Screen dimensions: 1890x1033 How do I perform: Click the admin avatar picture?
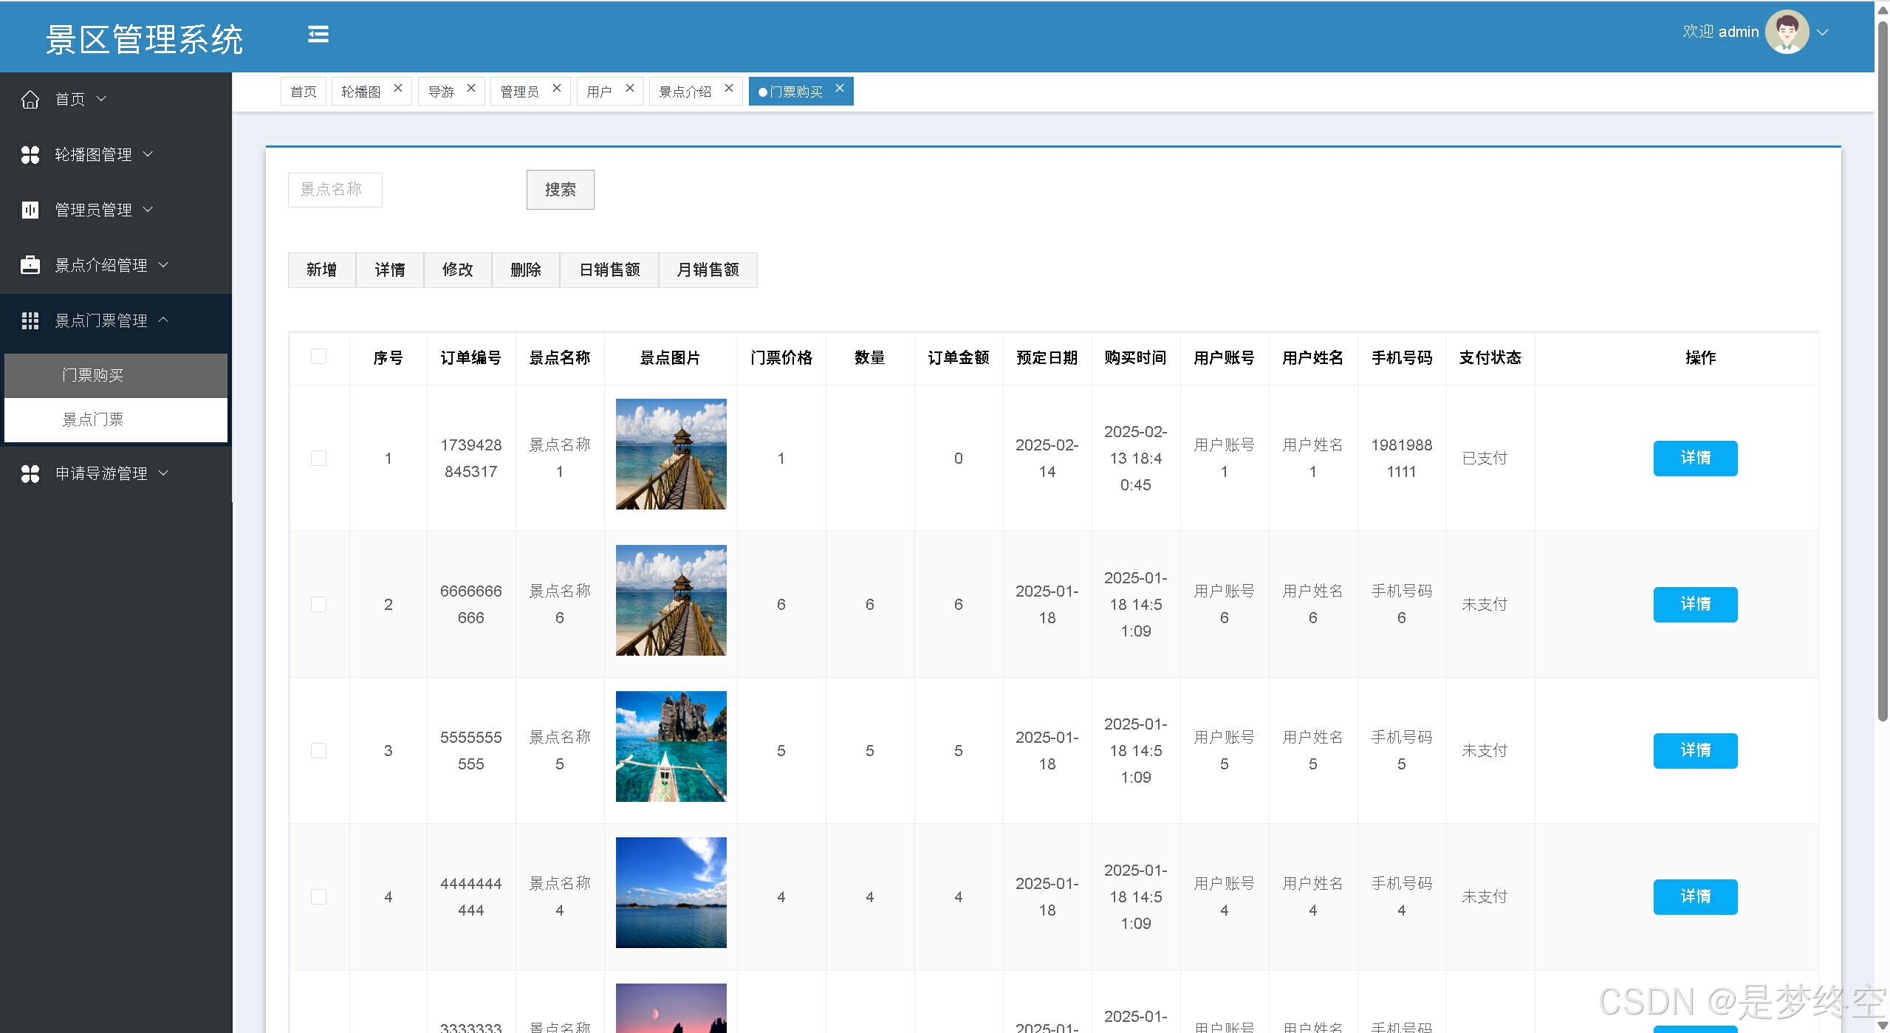click(1786, 32)
